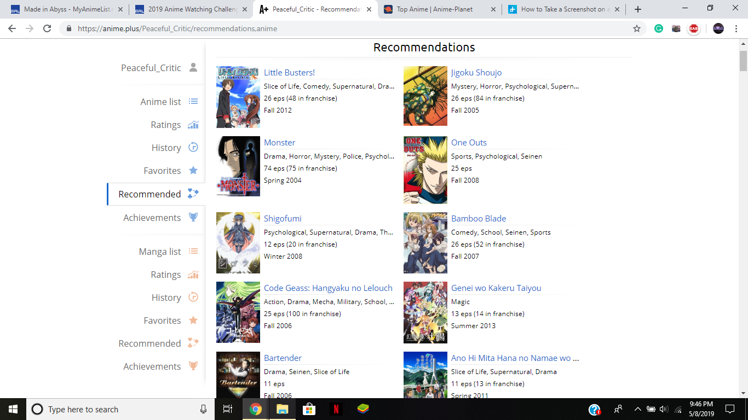Click the manga Recommended icon
Viewport: 748px width, 420px height.
click(x=193, y=343)
